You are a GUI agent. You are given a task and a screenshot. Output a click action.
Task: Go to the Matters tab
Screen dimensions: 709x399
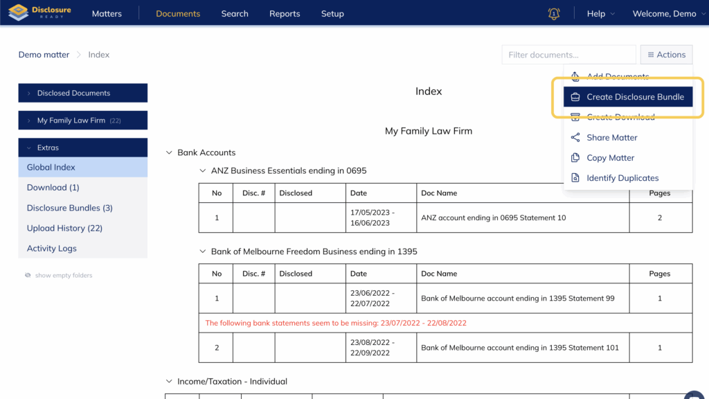107,14
